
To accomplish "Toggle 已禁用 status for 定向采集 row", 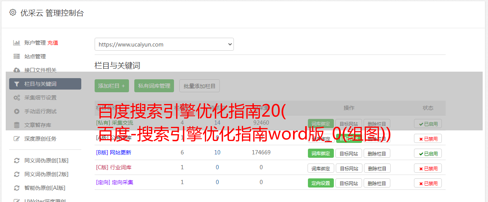I will pos(428,183).
